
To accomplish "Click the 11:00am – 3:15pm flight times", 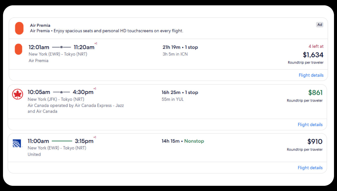I will pos(60,141).
